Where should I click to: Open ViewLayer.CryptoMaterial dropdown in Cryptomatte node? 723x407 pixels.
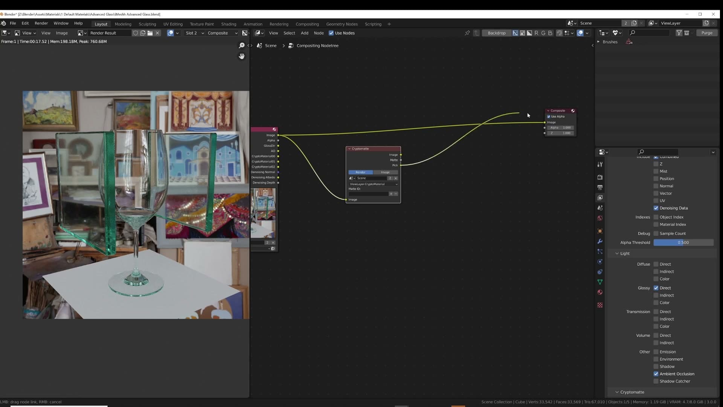pyautogui.click(x=373, y=184)
